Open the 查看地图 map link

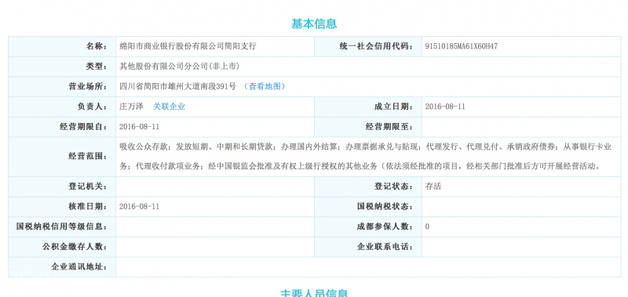[x=265, y=86]
